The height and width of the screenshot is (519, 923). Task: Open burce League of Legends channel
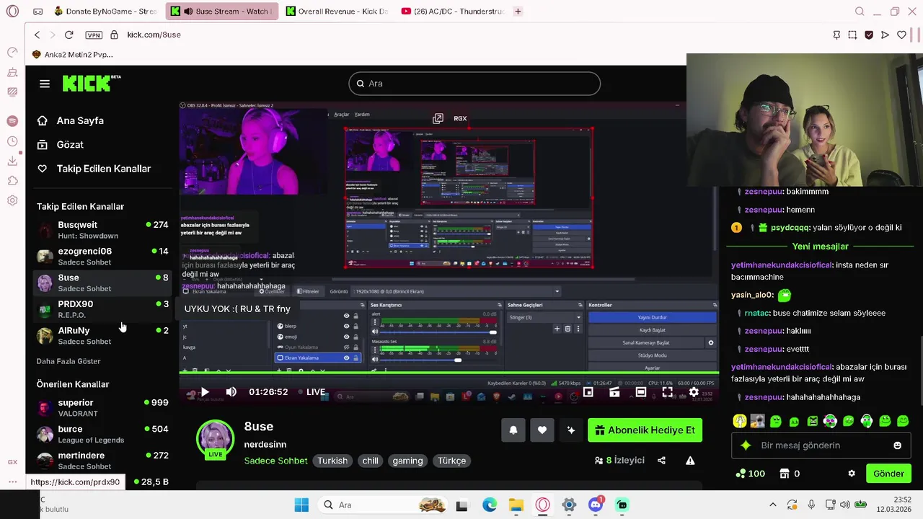102,434
